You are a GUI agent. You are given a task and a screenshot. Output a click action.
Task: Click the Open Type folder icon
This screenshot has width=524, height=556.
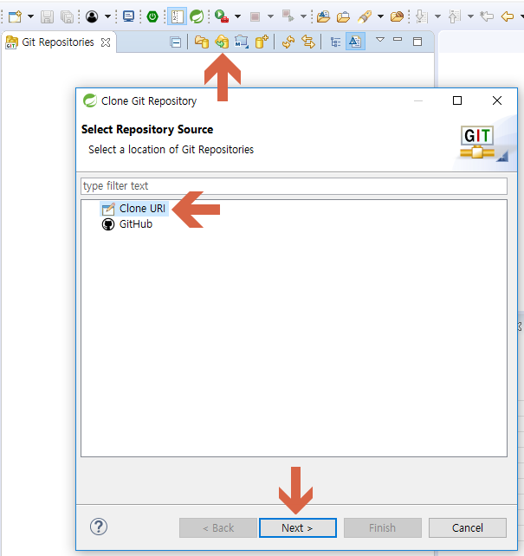pos(323,16)
